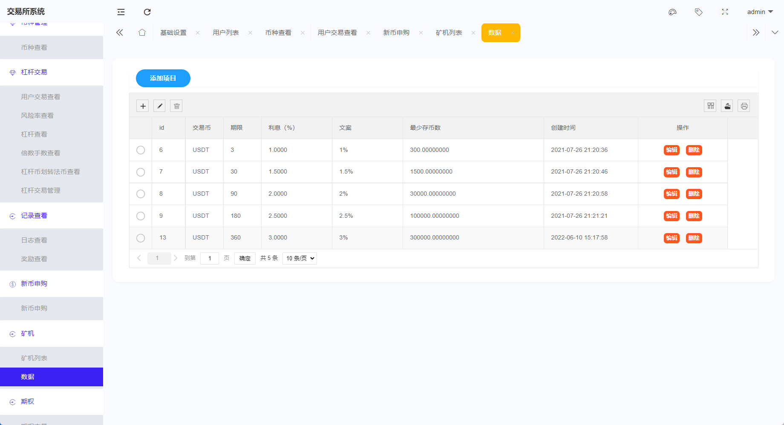The image size is (784, 425).
Task: Open 杠杆交易管理 in the sidebar
Action: (x=52, y=191)
